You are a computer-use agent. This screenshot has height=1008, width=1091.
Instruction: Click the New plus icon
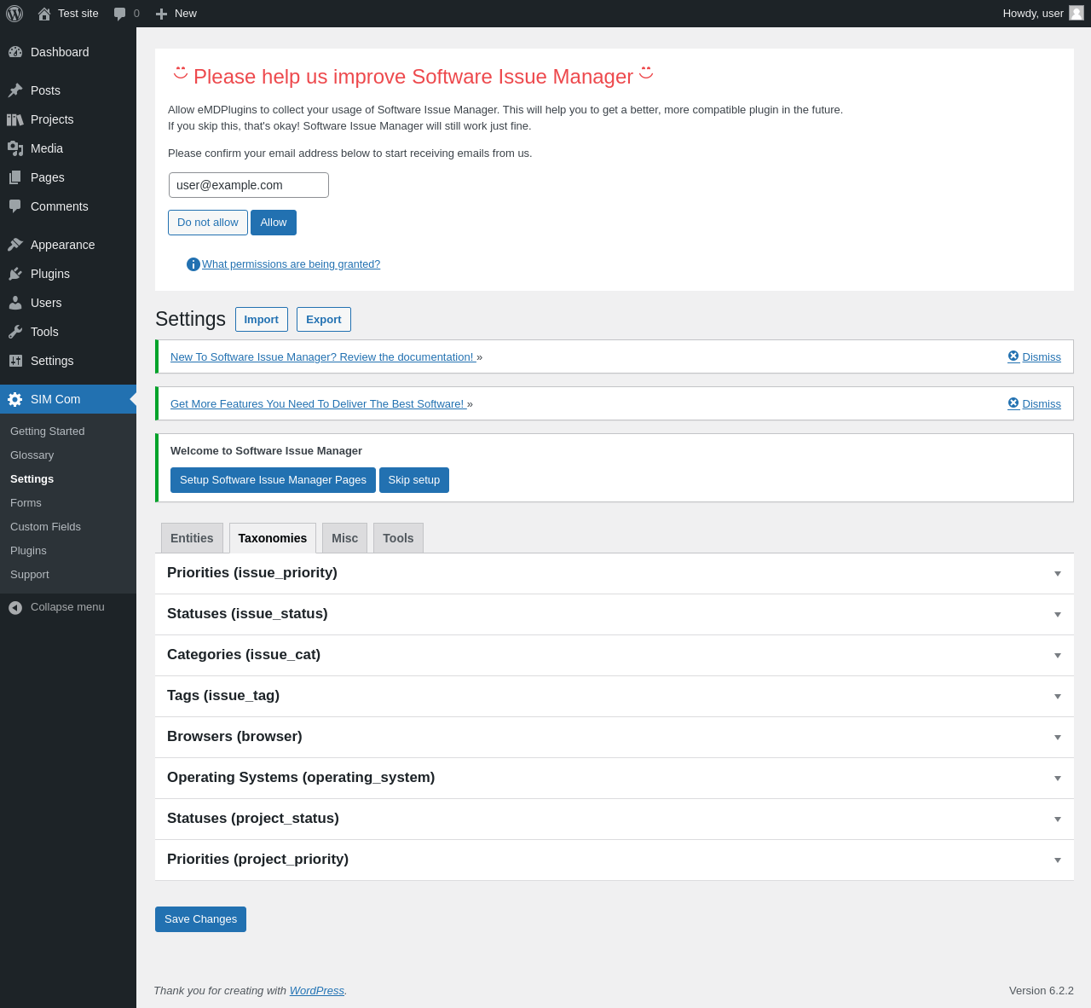click(x=161, y=14)
